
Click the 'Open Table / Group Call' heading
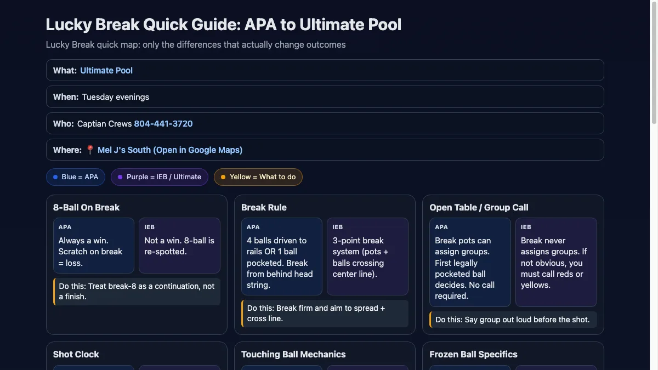[x=479, y=207]
